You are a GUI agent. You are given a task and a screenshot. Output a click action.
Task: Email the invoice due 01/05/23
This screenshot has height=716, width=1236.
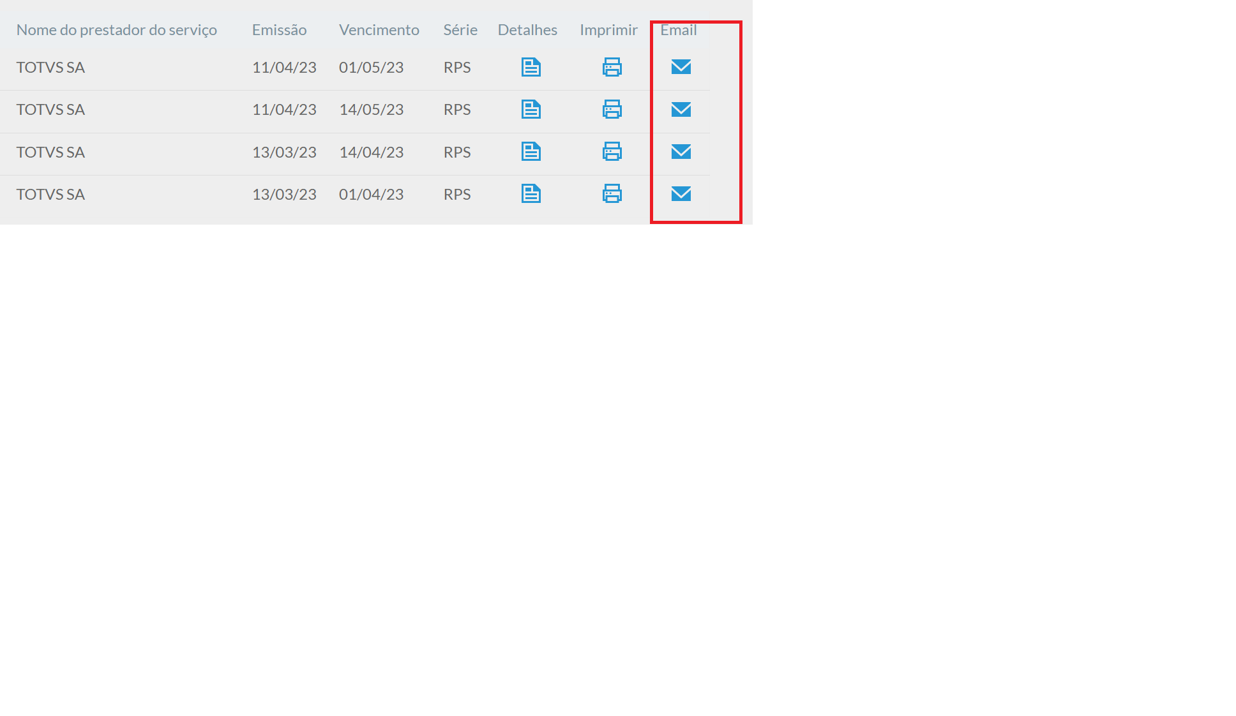[x=681, y=66]
